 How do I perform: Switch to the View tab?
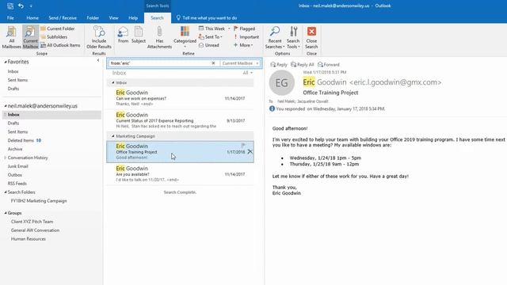coord(113,18)
